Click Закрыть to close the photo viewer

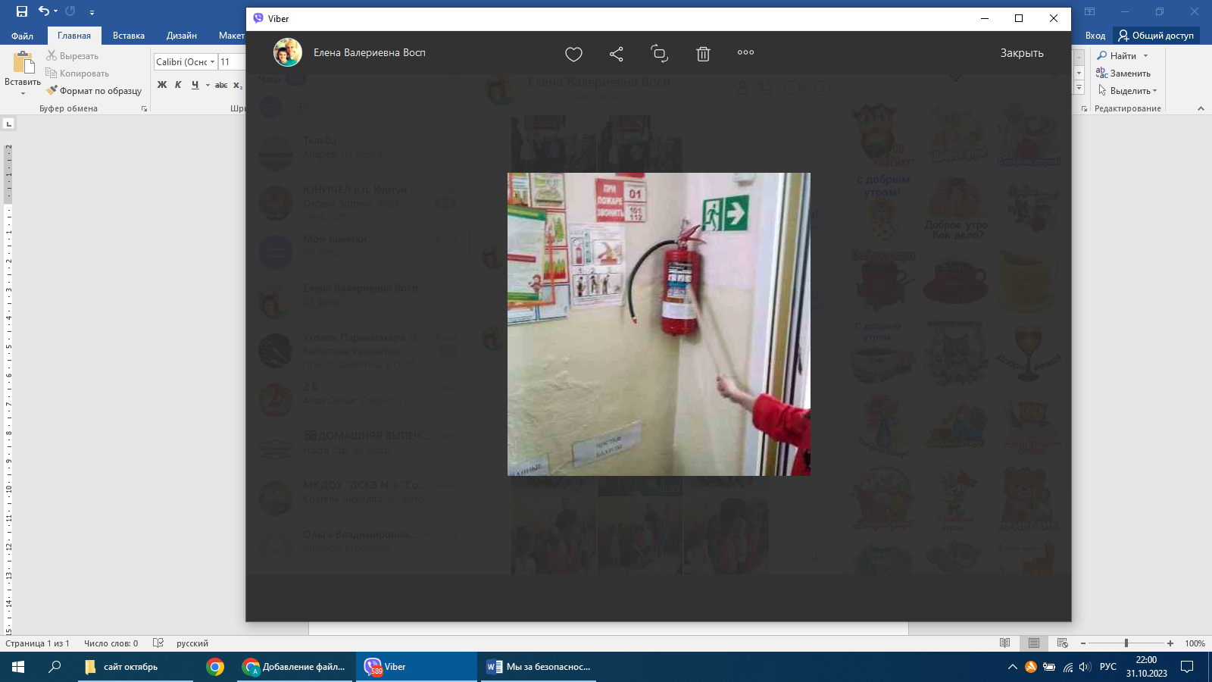pos(1022,53)
